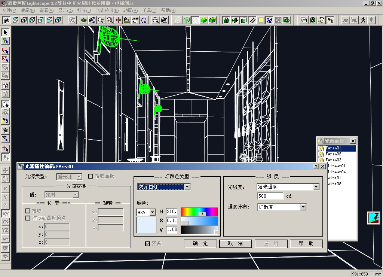Open the 文件(F) menu
This screenshot has width=383, height=277.
(9, 10)
